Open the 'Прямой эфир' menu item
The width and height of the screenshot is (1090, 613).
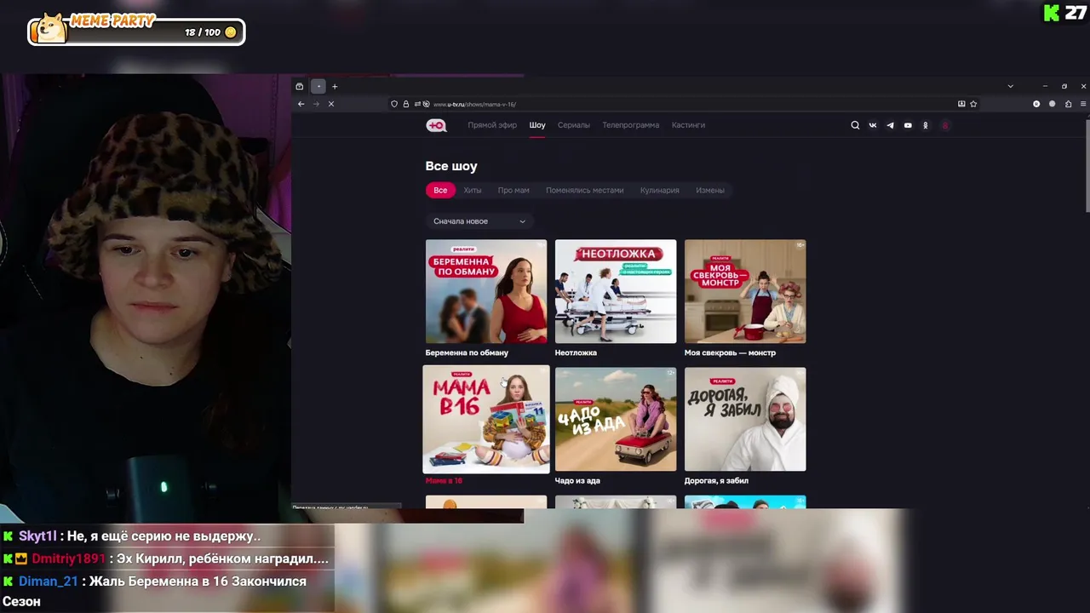pyautogui.click(x=492, y=125)
